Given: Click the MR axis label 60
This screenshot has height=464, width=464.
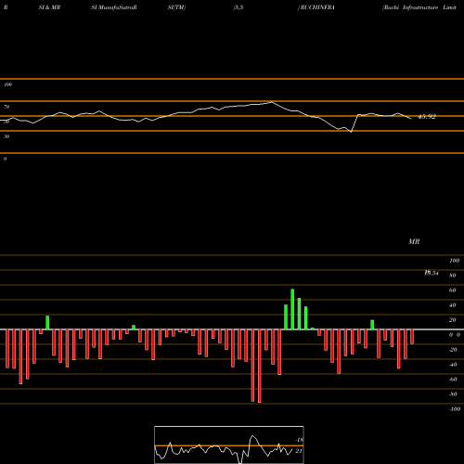Looking at the screenshot, I should pyautogui.click(x=452, y=290).
